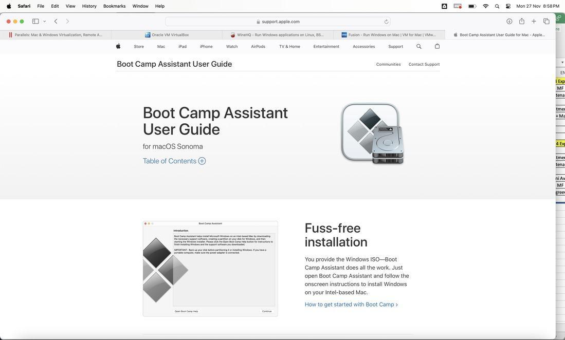
Task: Open the Mac navigation link
Action: (161, 46)
